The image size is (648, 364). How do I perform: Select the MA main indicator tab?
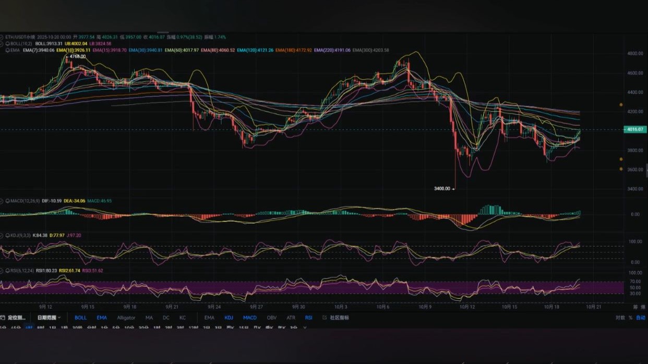click(149, 318)
